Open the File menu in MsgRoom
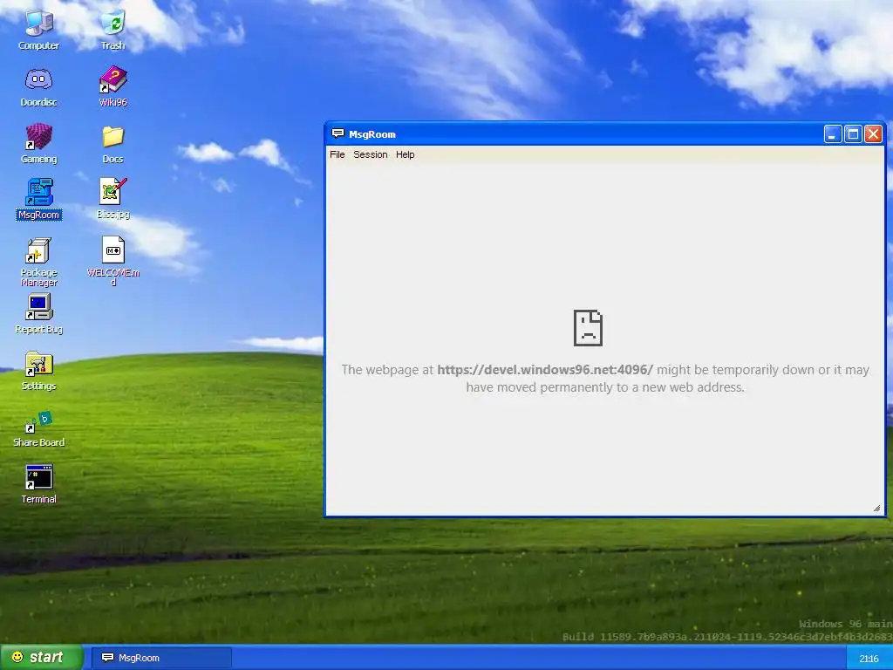 point(337,154)
